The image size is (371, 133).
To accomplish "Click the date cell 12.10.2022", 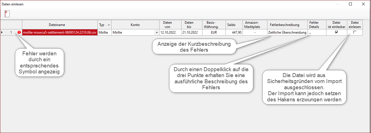I will 170,32.
